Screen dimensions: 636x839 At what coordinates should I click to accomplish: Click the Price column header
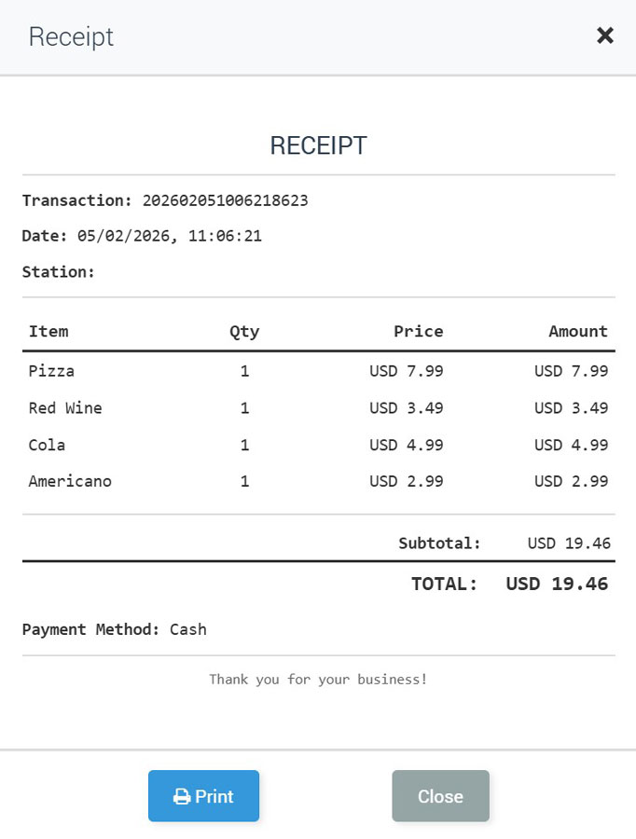[x=418, y=331]
